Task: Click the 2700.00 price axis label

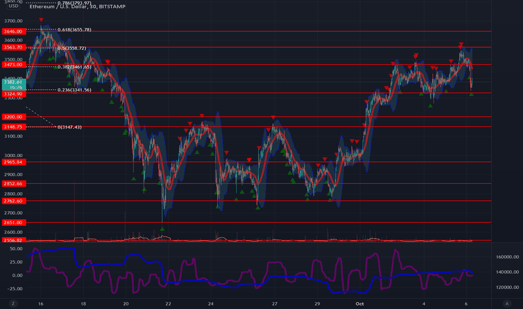Action: click(13, 213)
